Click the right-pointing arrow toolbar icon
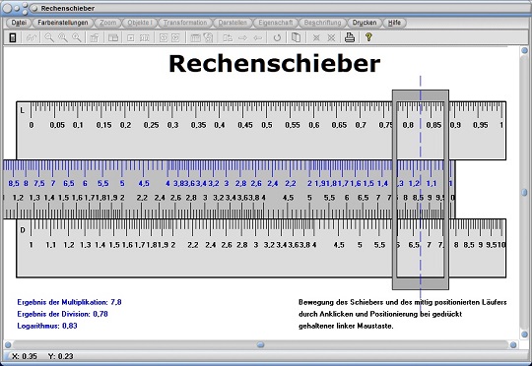Screen dimensions: 532x366 click(242, 37)
